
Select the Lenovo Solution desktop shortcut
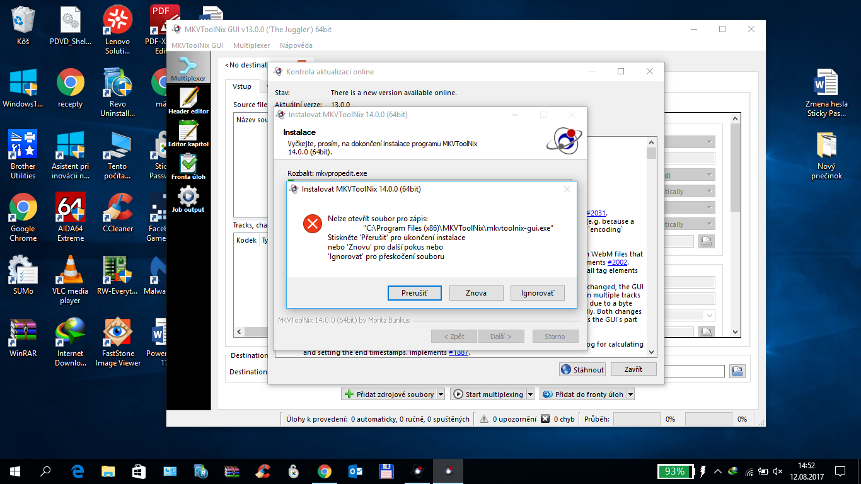[x=118, y=30]
